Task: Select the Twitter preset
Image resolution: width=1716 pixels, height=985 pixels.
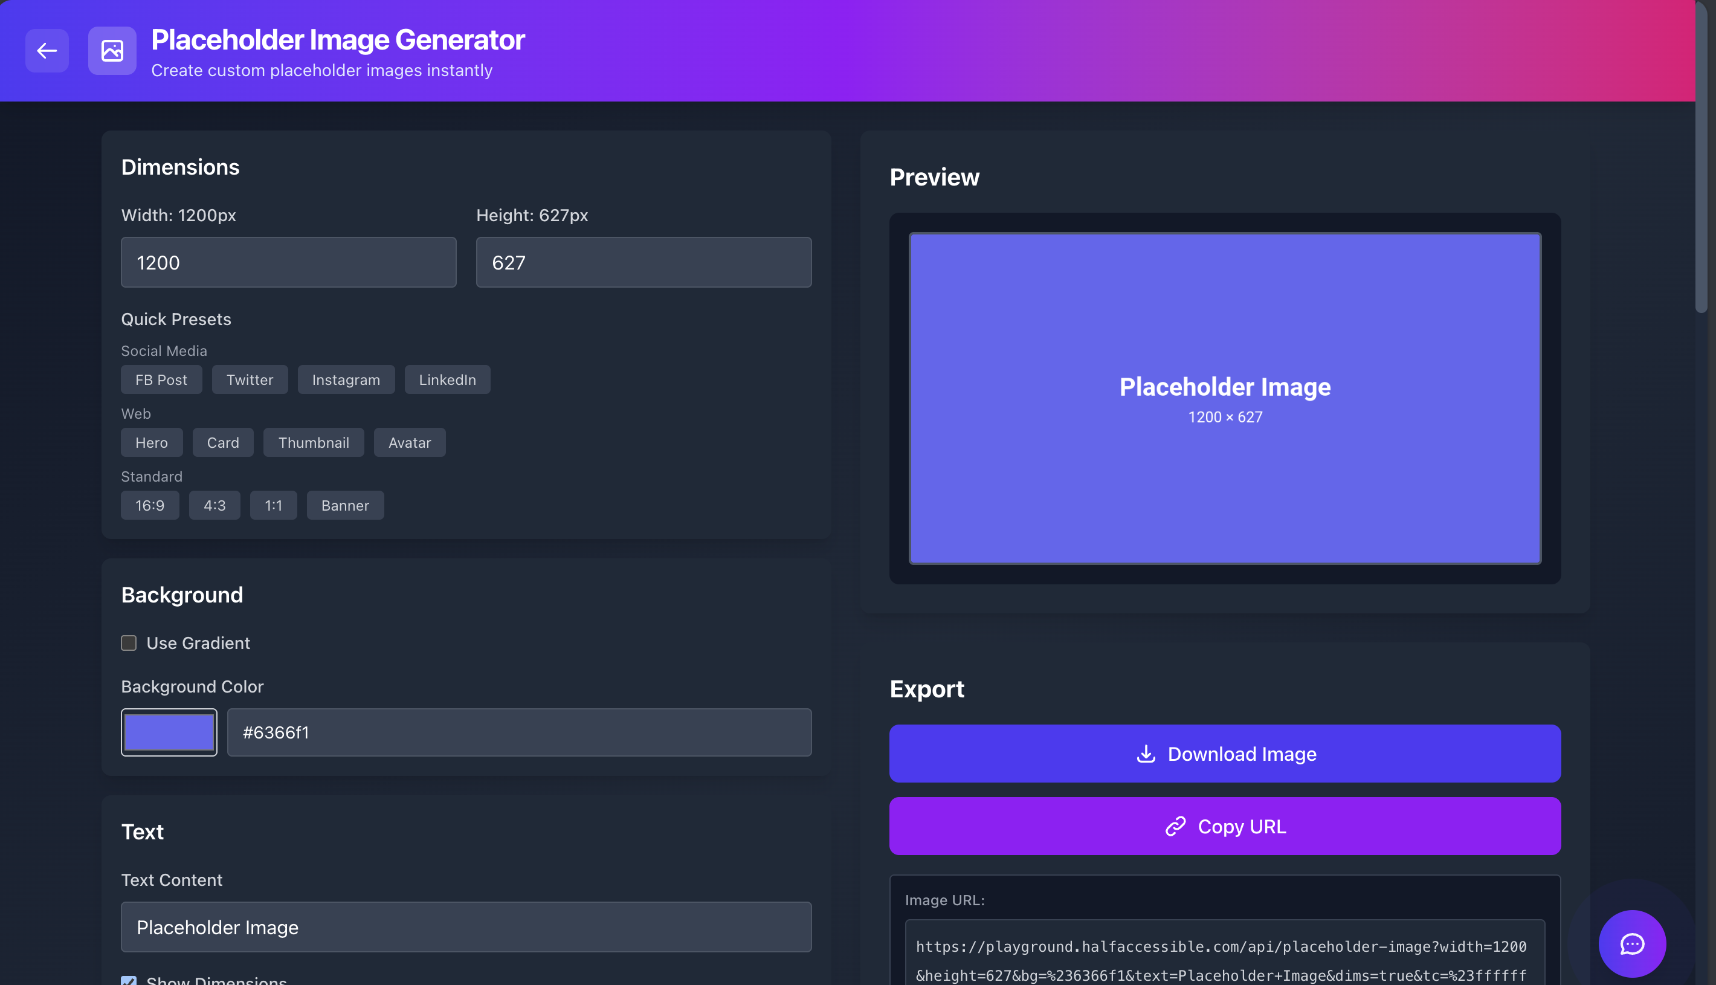Action: 250,379
